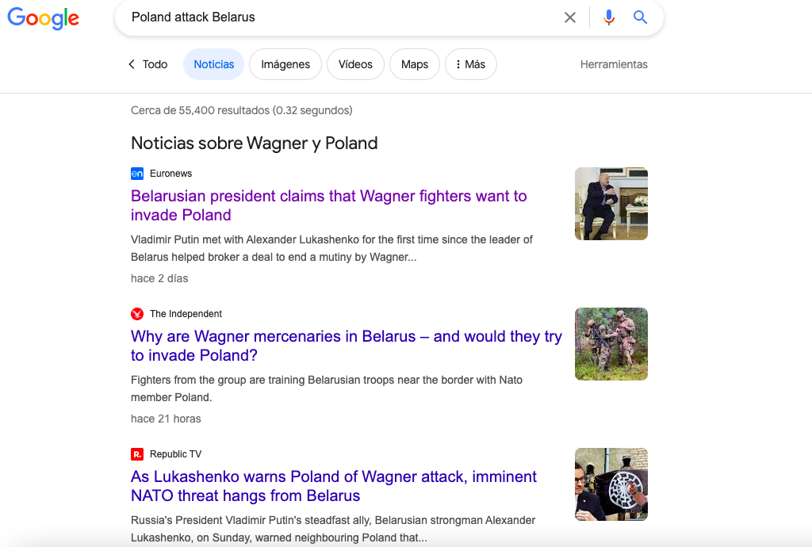
Task: Open the Maps tab
Action: click(415, 64)
